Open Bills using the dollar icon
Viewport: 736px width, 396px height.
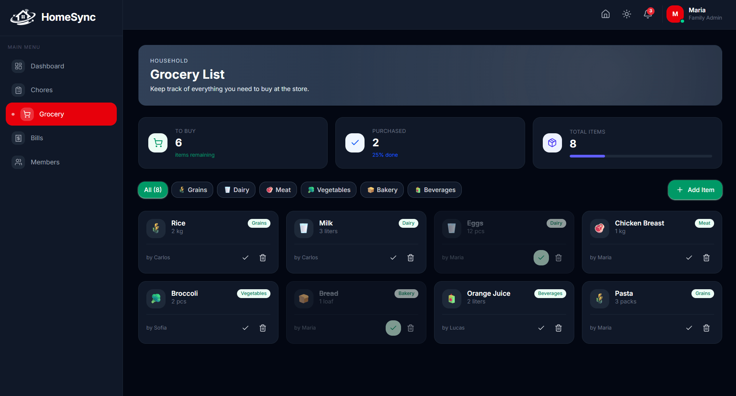pyautogui.click(x=18, y=138)
